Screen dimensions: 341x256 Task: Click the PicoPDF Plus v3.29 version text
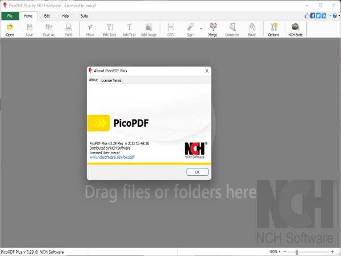(119, 143)
